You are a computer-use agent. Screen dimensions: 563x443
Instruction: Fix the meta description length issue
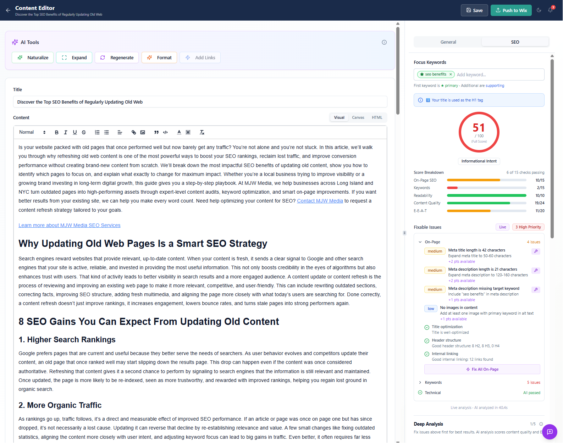[x=536, y=270]
